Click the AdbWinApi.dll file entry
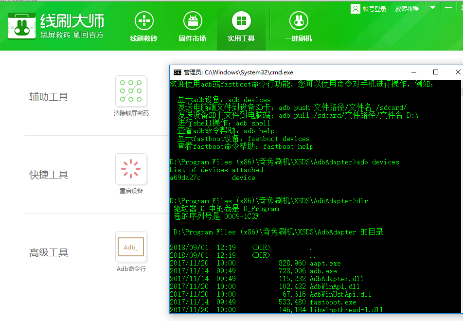Image resolution: width=463 pixels, height=321 pixels. [335, 286]
